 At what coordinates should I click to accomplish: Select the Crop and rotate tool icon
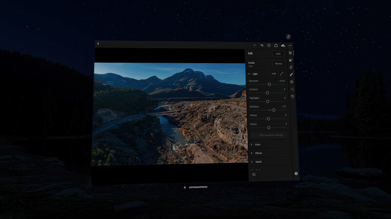pyautogui.click(x=291, y=67)
